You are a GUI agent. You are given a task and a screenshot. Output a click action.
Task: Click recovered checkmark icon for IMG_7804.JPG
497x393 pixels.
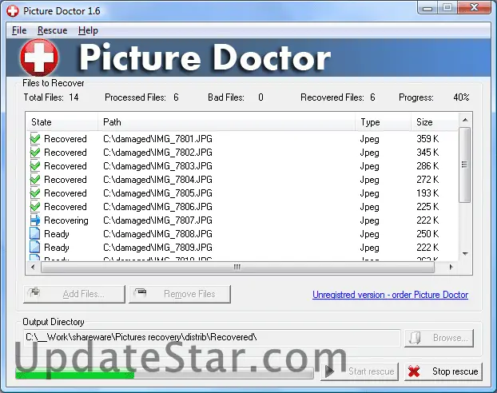[35, 180]
